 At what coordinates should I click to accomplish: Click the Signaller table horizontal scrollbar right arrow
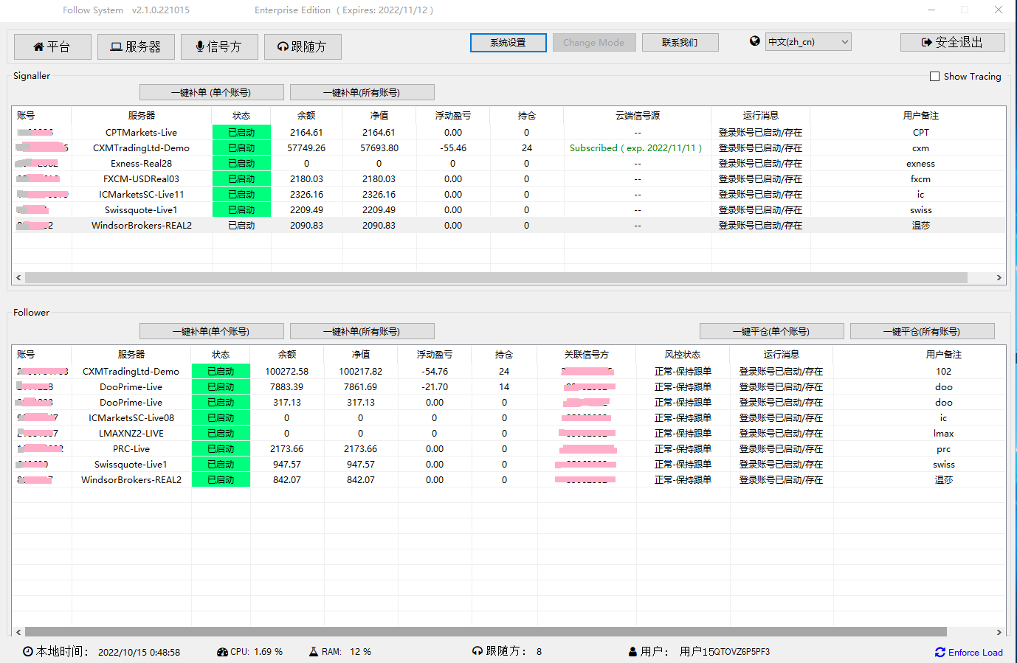[x=999, y=278]
